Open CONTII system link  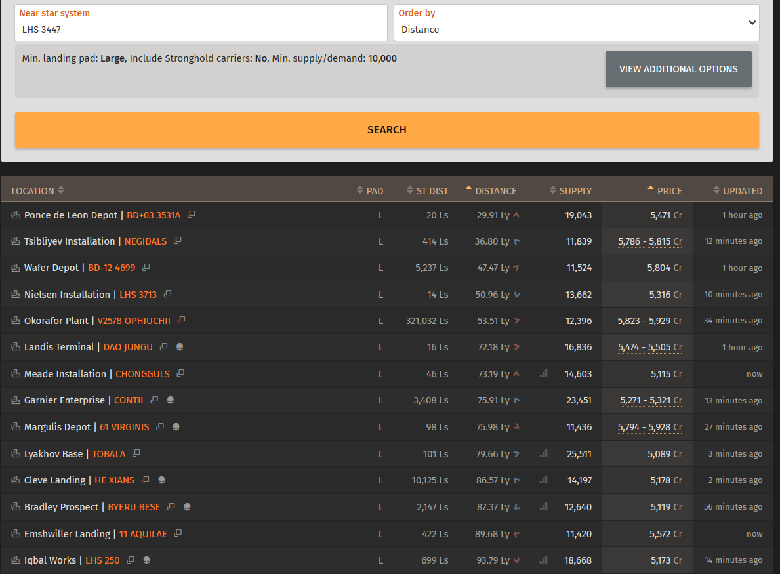(x=129, y=400)
